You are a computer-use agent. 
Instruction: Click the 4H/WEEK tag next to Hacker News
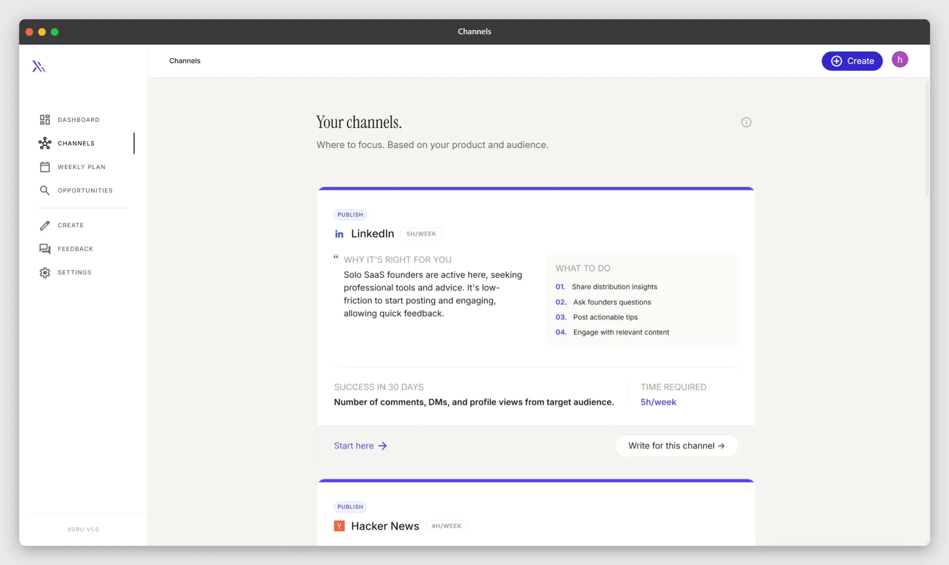point(446,526)
